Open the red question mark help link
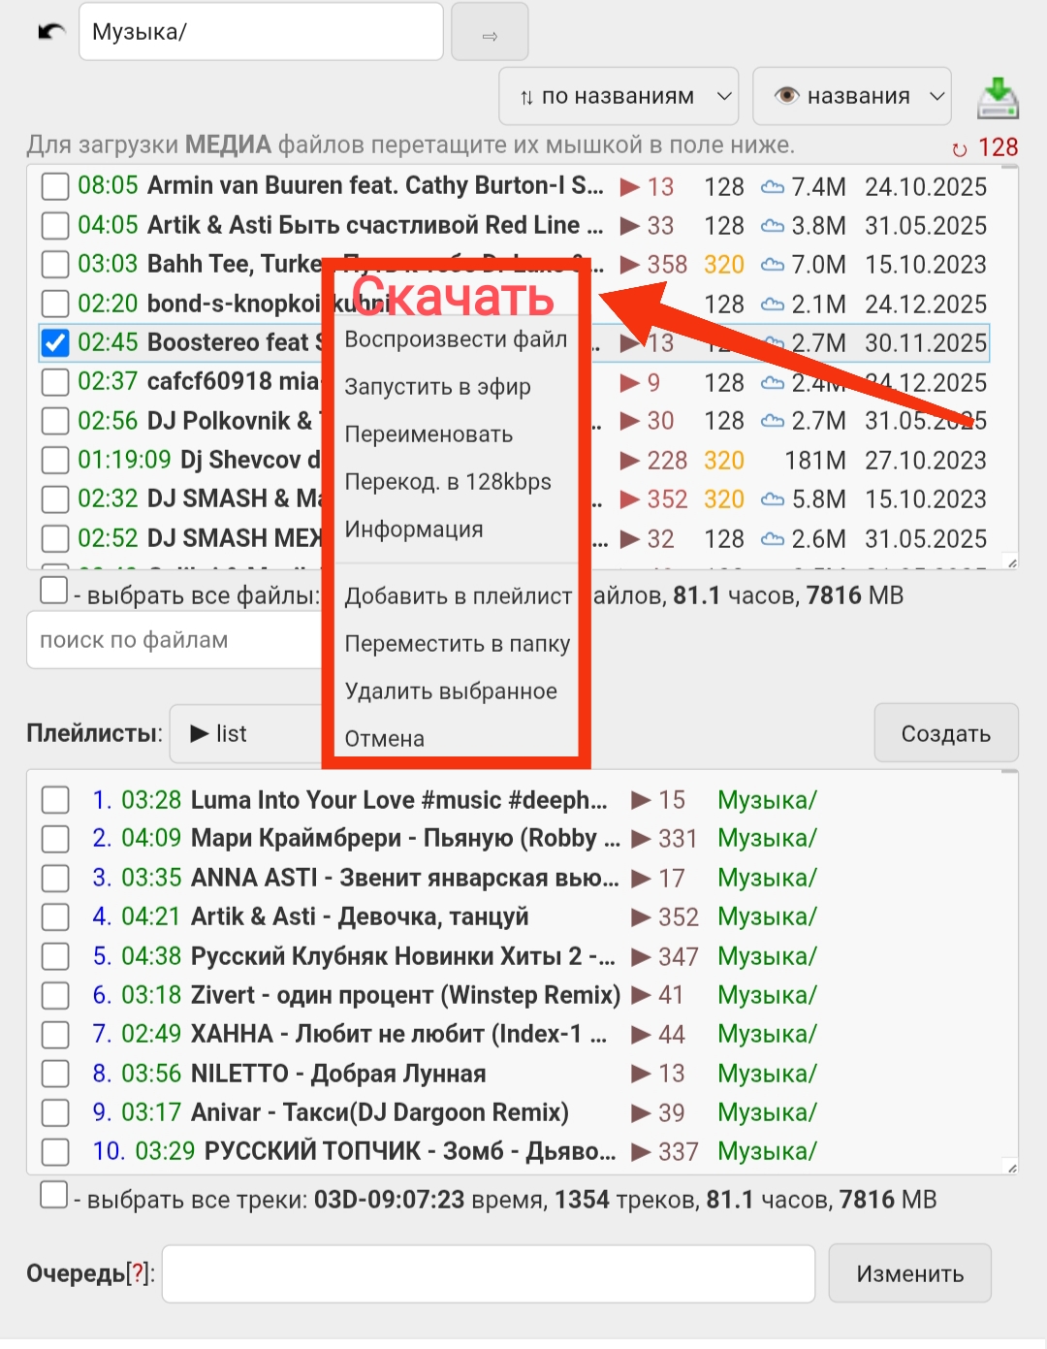 point(139,1273)
